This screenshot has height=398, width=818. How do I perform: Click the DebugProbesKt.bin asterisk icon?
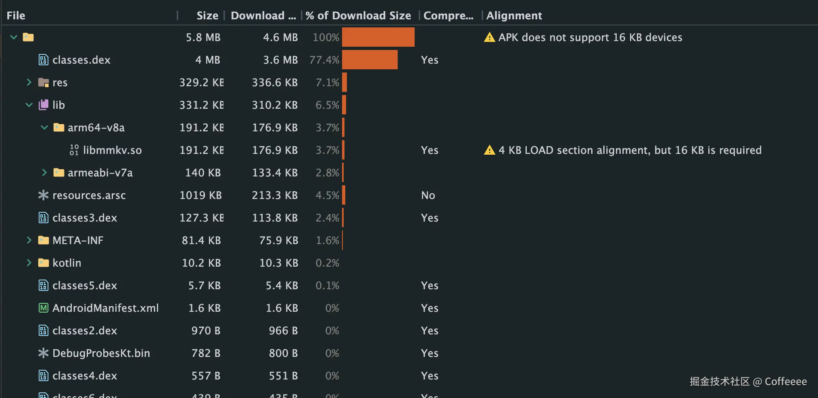43,353
